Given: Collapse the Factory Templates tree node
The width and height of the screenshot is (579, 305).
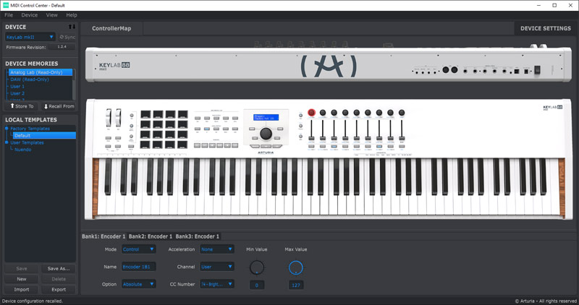Looking at the screenshot, I should pos(7,129).
